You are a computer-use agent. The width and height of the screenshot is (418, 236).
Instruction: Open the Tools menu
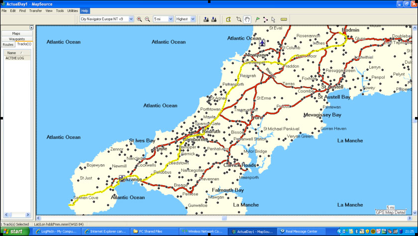60,10
